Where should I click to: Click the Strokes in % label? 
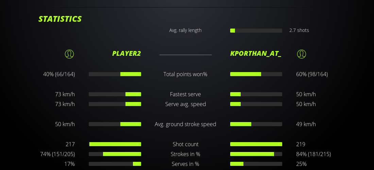(x=185, y=154)
